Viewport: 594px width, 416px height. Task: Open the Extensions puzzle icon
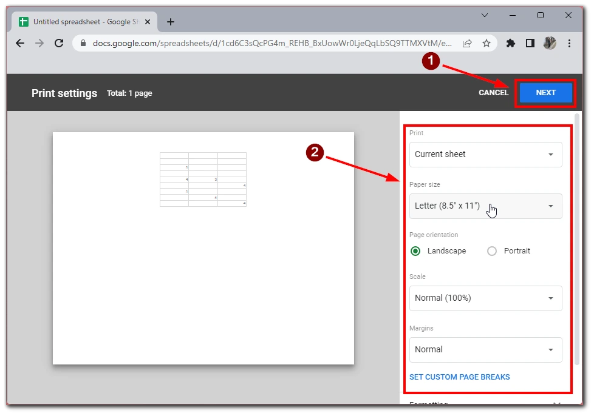(x=511, y=43)
